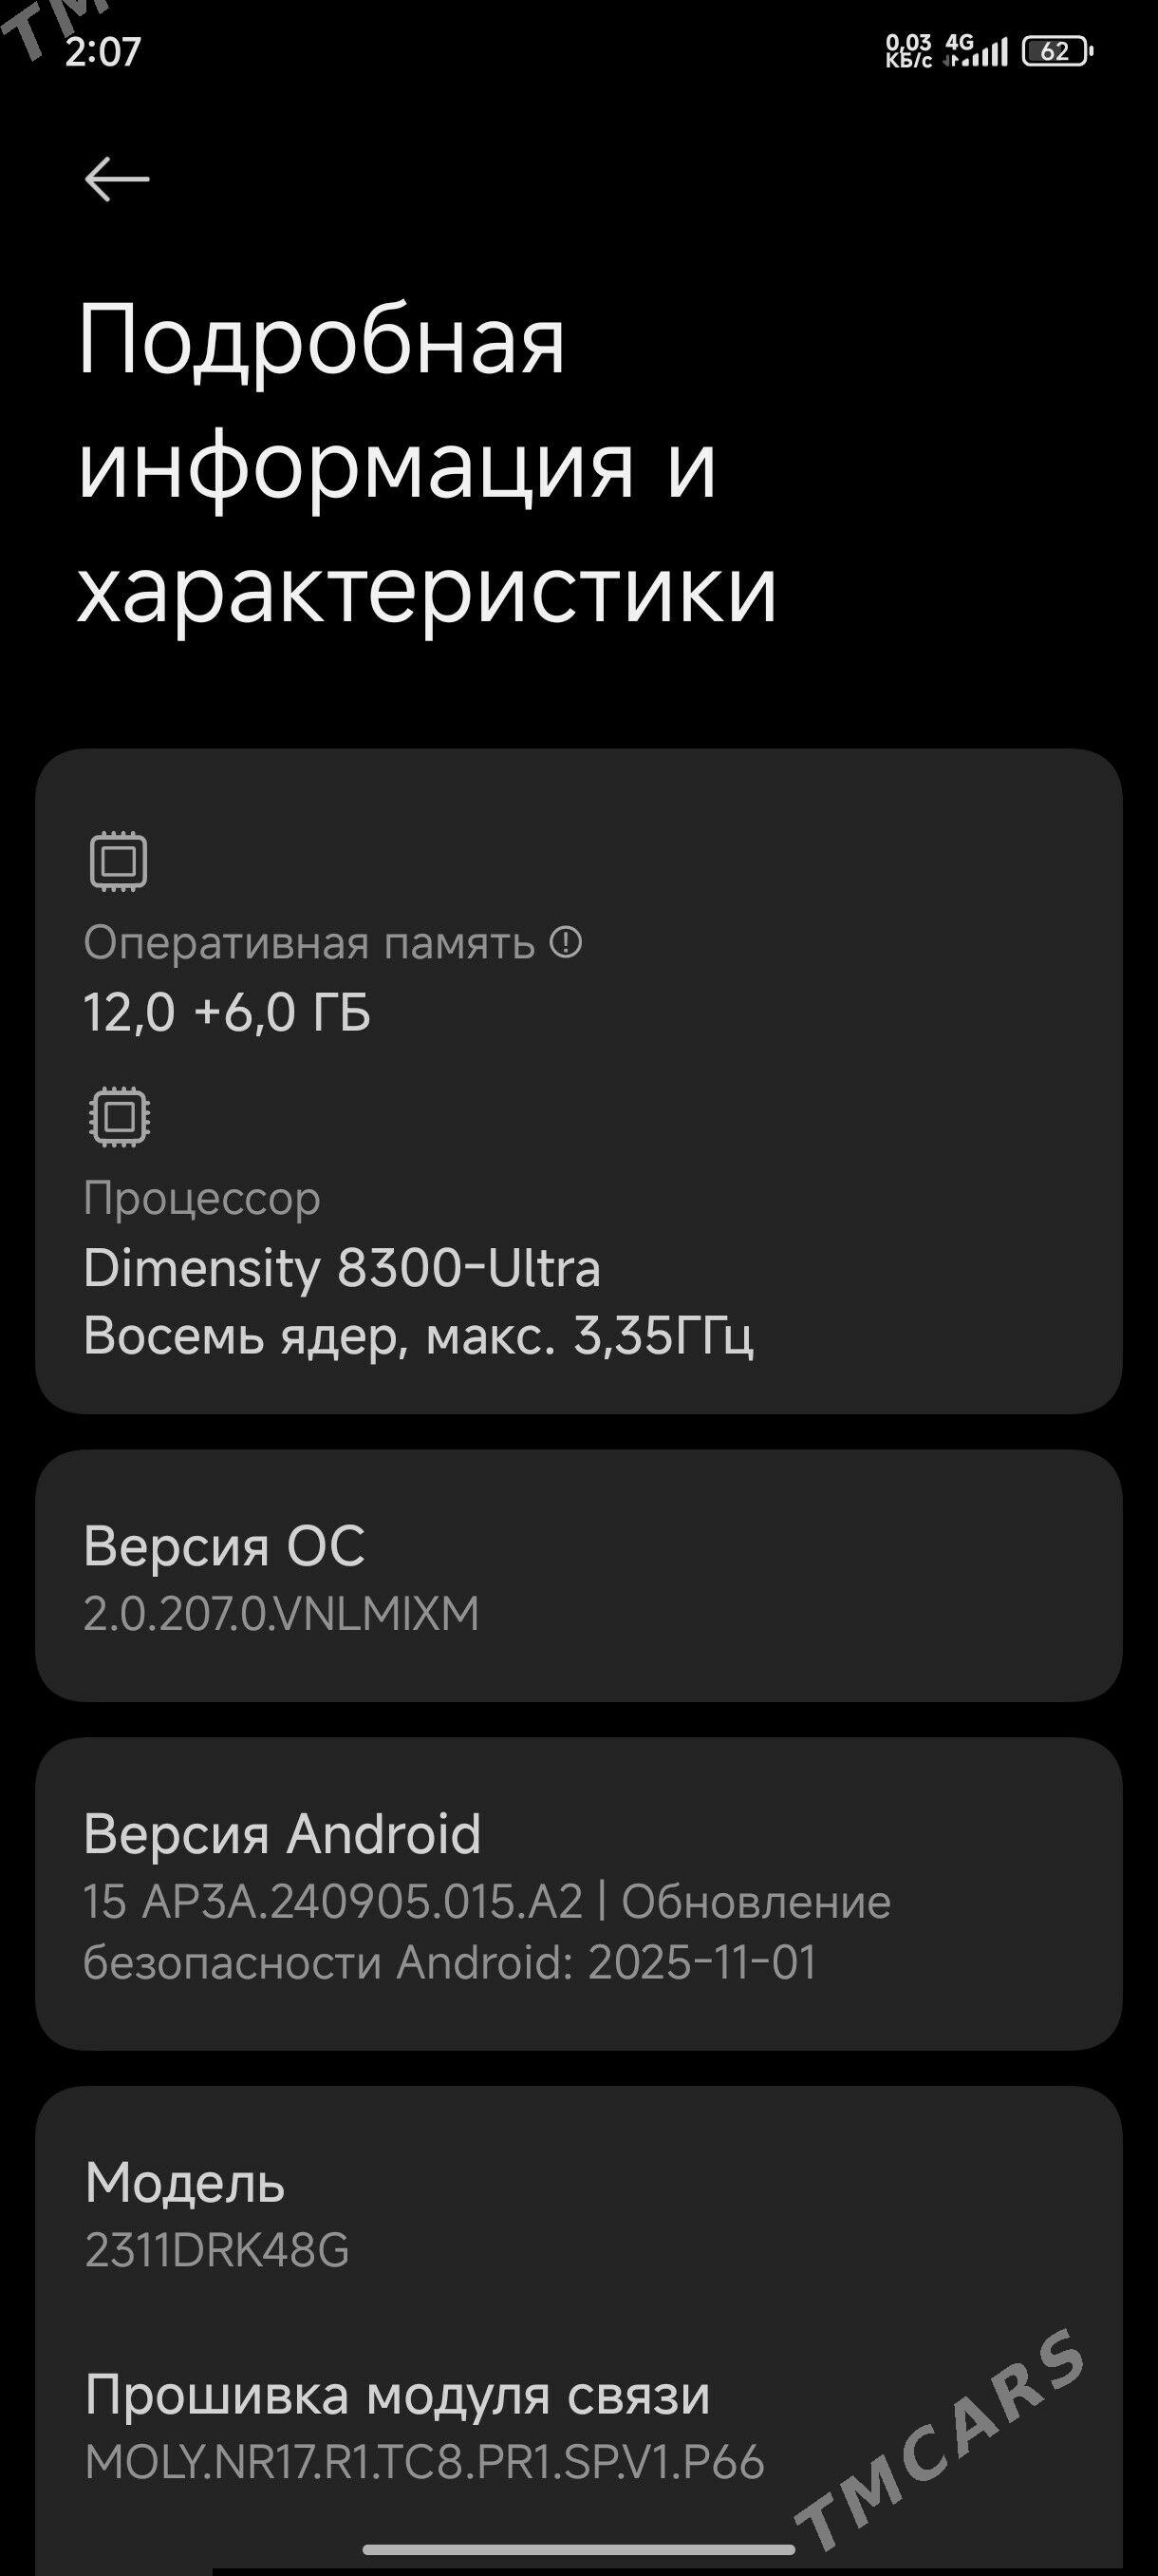
Task: Tap the 4G signal strength icon
Action: click(975, 51)
